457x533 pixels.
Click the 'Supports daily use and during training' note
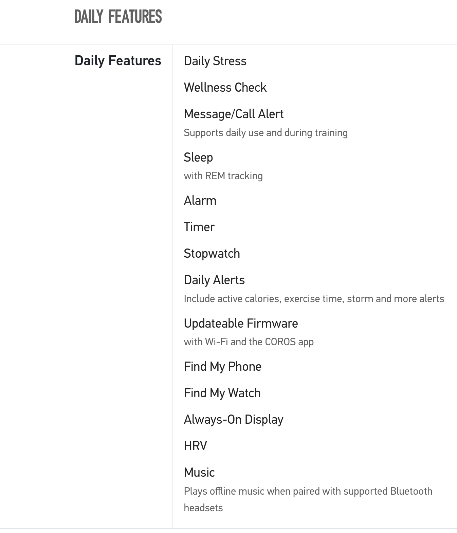click(x=266, y=133)
